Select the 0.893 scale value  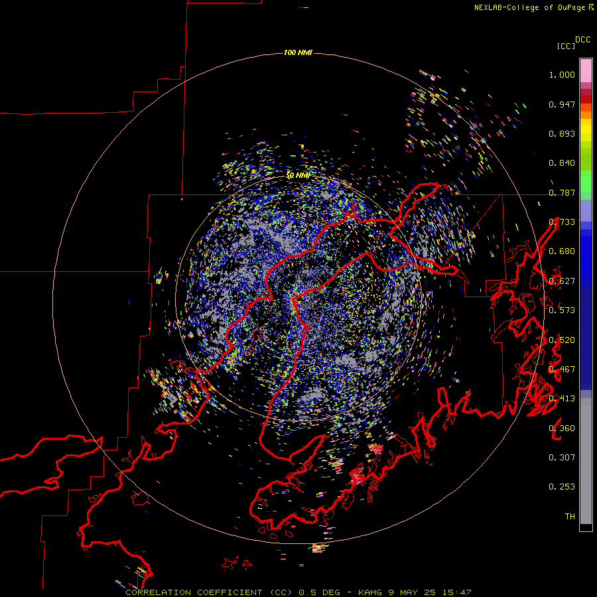pyautogui.click(x=562, y=133)
